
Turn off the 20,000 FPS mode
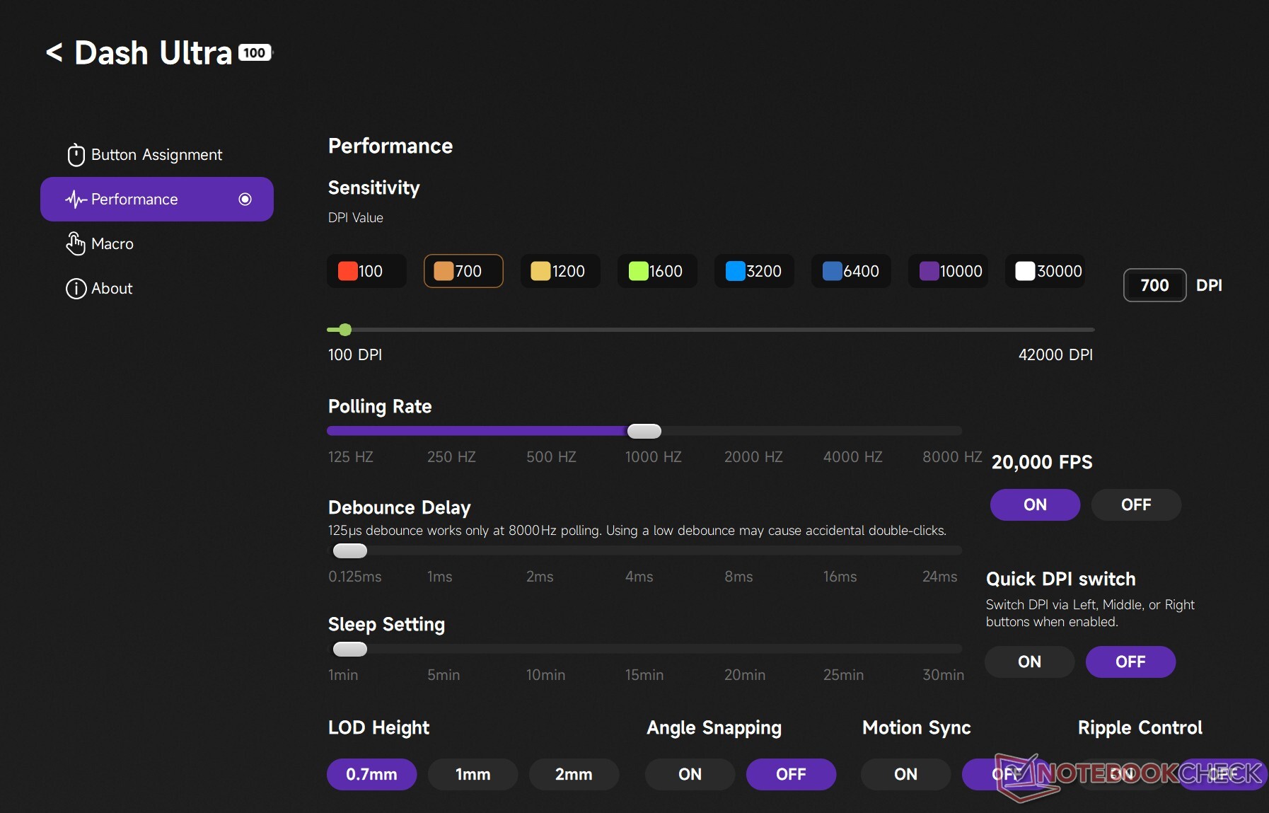coord(1135,504)
